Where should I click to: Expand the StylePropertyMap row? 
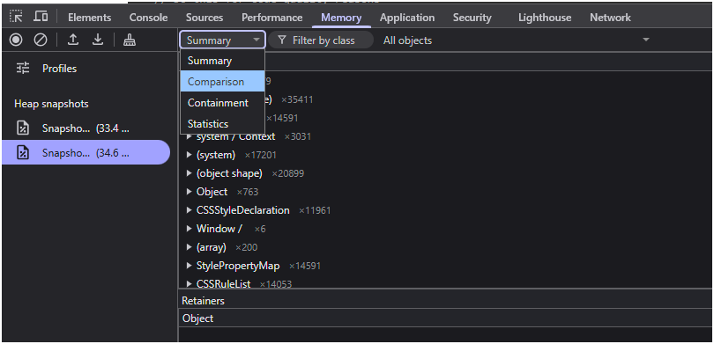point(190,266)
